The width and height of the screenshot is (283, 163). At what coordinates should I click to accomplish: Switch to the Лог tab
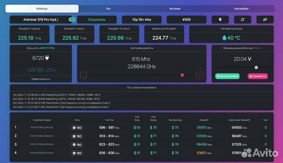[108, 8]
